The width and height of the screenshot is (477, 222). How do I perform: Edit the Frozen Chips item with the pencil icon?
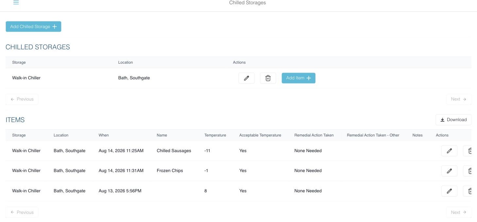[x=449, y=171]
